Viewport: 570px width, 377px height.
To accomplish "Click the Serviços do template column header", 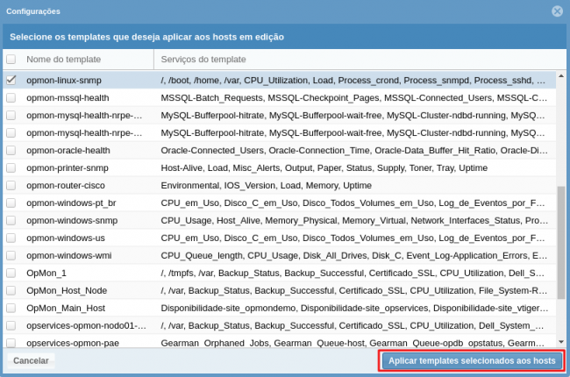I will coord(203,60).
